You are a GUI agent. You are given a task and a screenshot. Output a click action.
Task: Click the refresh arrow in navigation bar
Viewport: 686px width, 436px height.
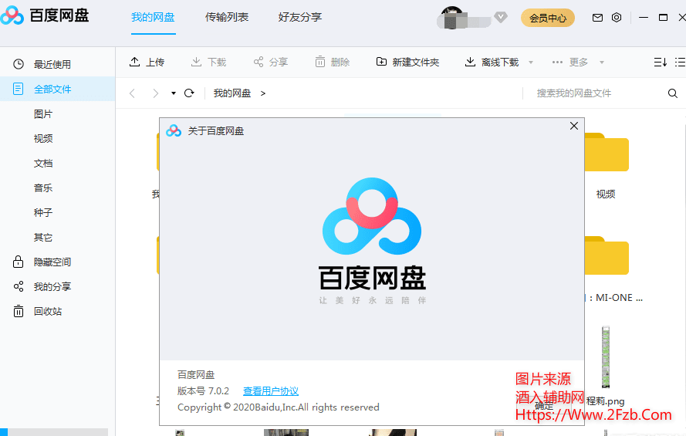click(189, 93)
